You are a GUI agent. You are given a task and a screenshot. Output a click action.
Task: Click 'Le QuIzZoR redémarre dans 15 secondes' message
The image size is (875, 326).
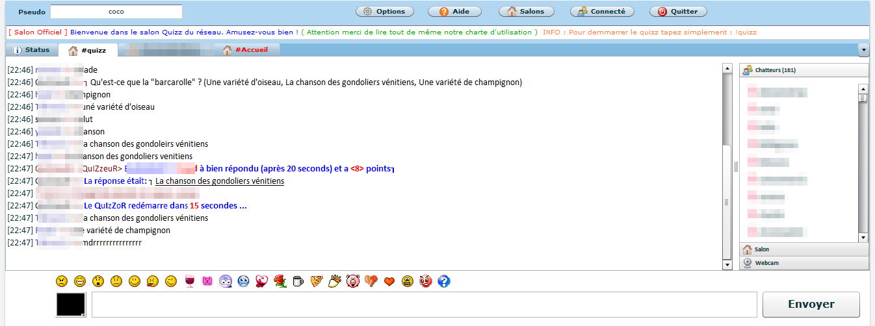(x=165, y=206)
